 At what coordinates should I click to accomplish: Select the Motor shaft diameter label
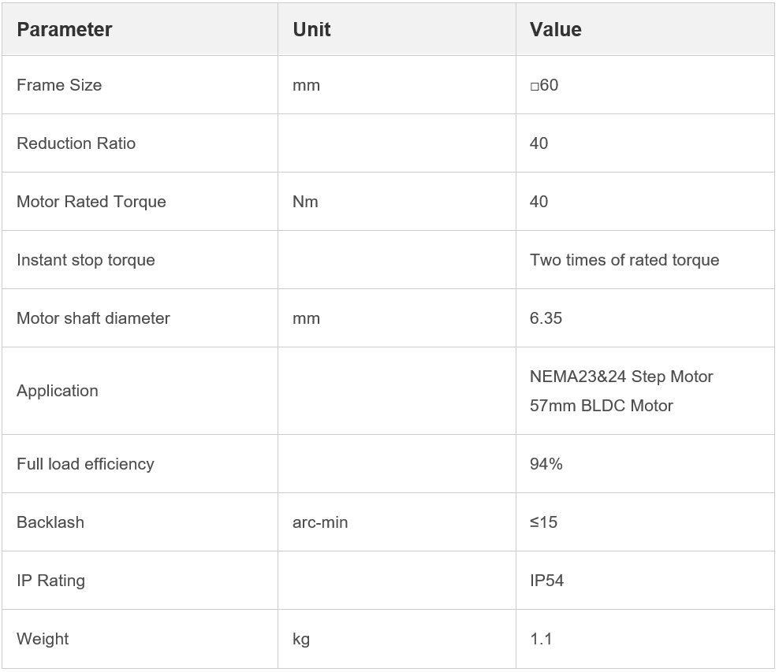pyautogui.click(x=93, y=318)
